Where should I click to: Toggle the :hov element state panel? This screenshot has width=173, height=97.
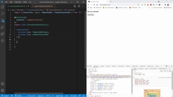click(161, 71)
